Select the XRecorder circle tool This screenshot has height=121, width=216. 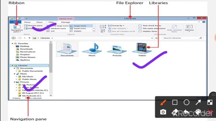(x=186, y=102)
